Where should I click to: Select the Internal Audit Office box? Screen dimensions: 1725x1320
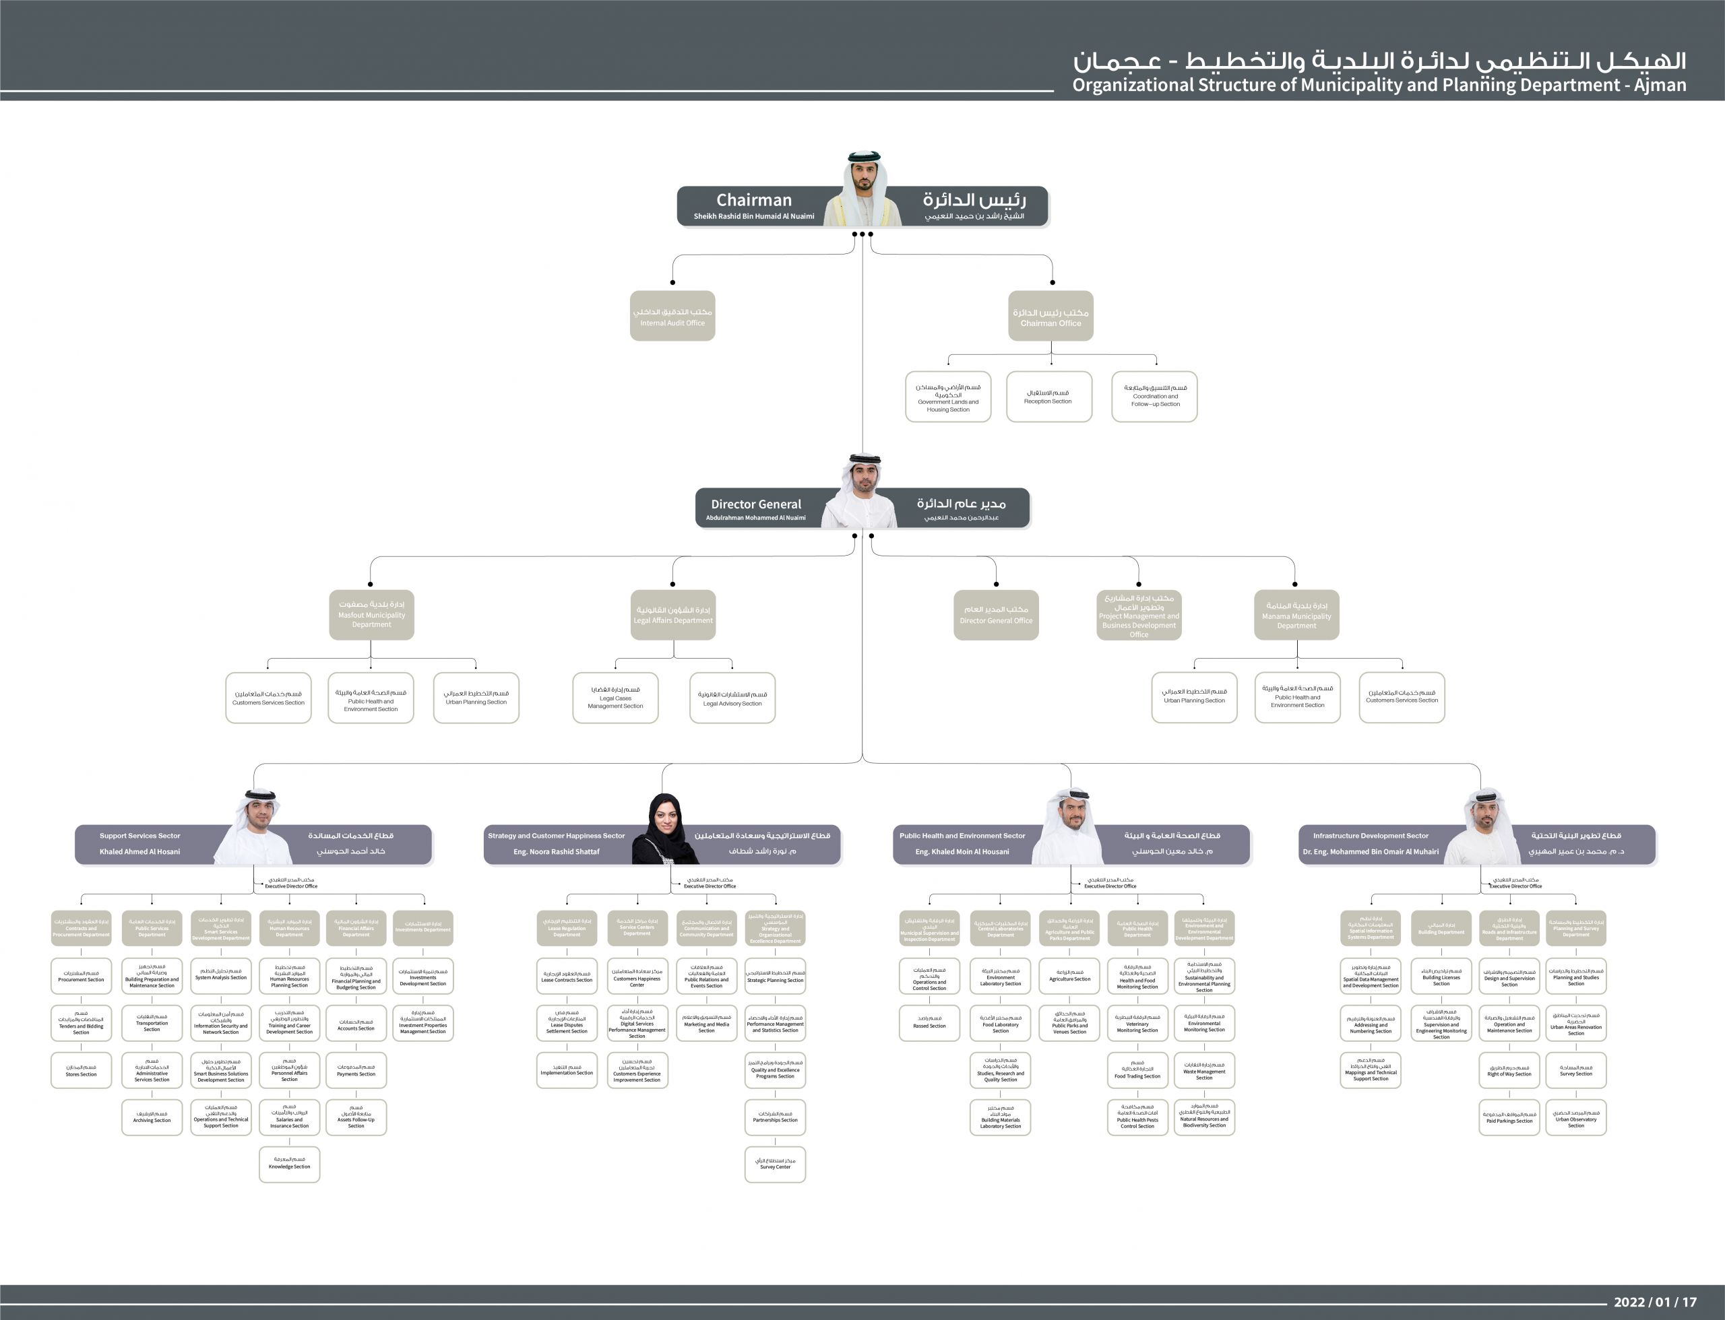(672, 316)
